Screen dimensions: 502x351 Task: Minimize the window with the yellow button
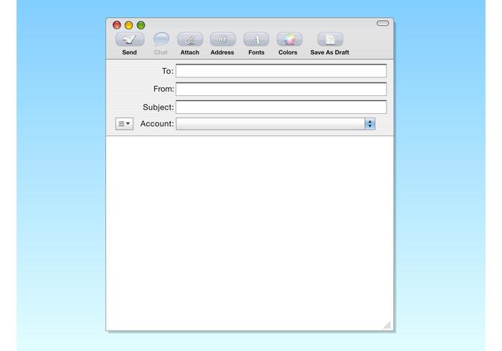[x=129, y=25]
